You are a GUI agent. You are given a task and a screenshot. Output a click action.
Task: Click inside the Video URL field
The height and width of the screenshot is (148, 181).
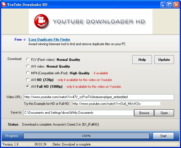(99, 97)
